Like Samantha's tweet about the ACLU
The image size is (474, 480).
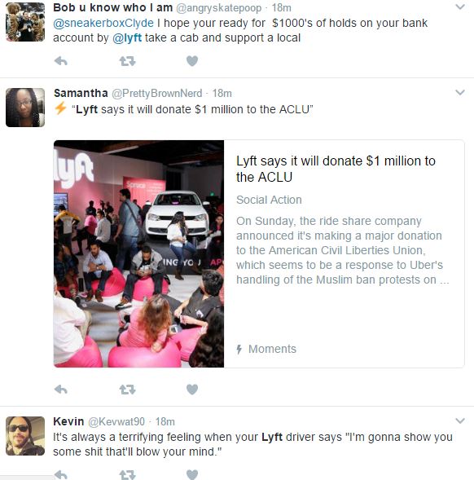192,390
